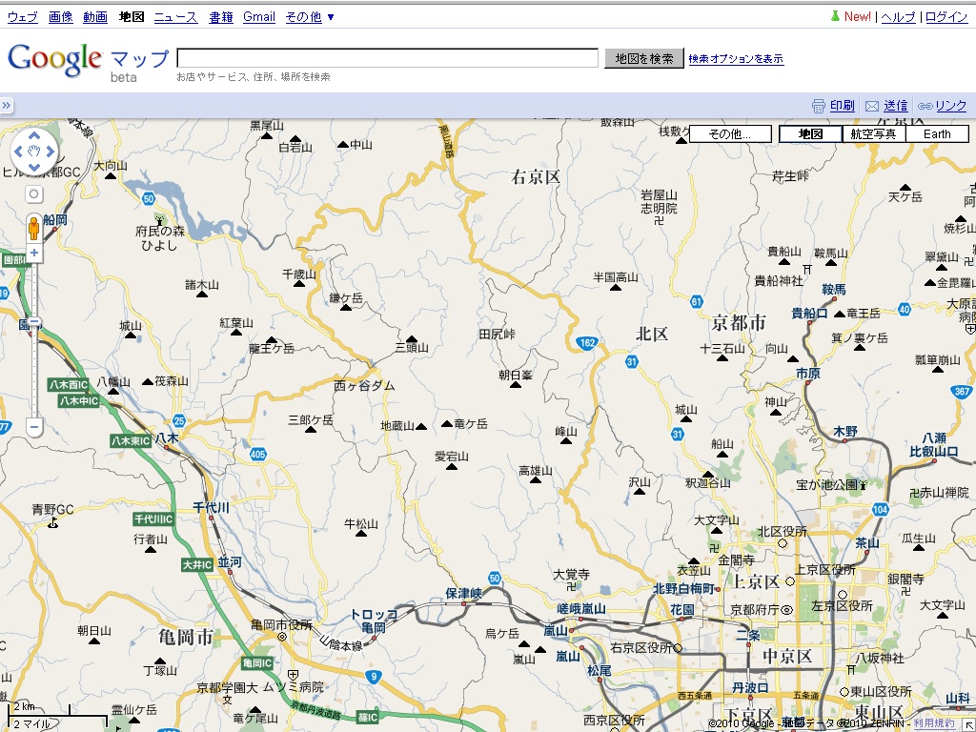Expand the collapsed left side panel

(7, 106)
